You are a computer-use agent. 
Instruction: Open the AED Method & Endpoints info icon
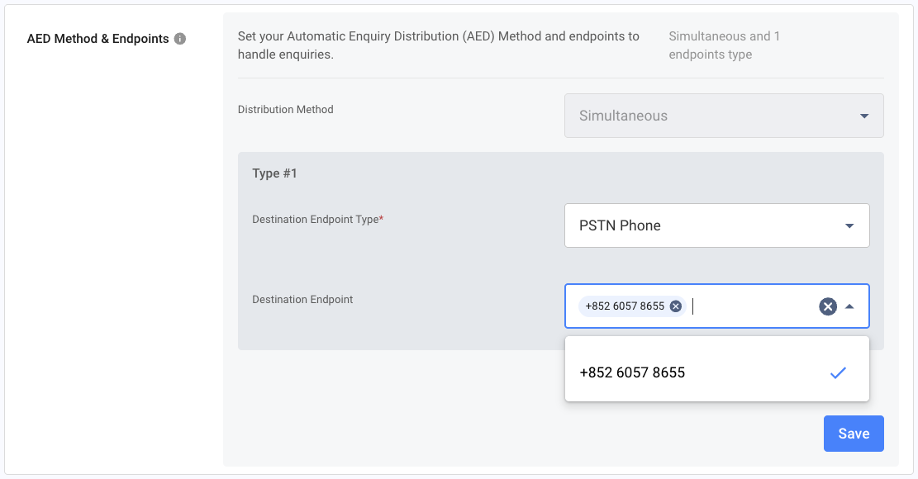(180, 39)
